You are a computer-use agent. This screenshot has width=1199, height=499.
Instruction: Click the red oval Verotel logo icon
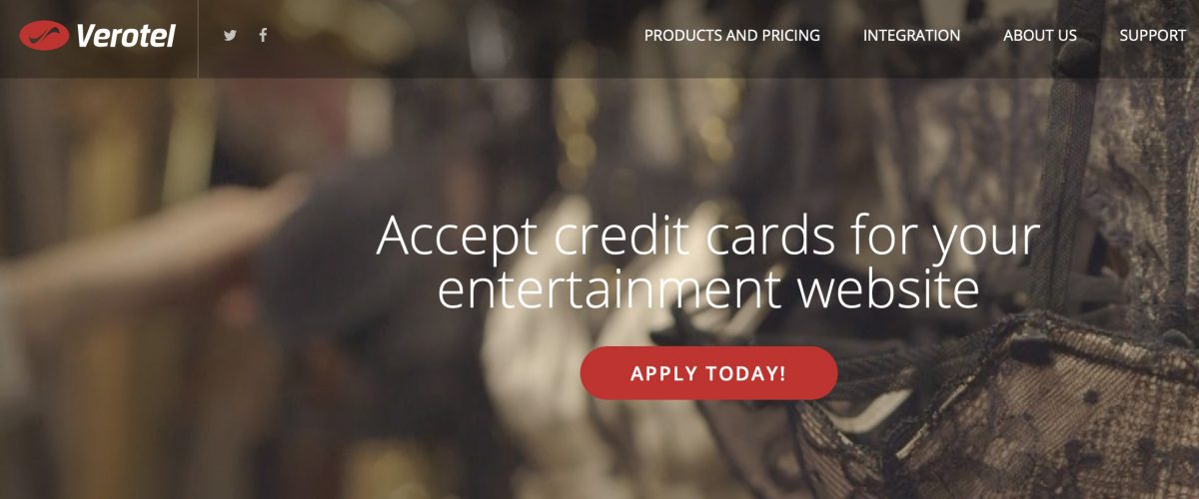click(x=44, y=36)
